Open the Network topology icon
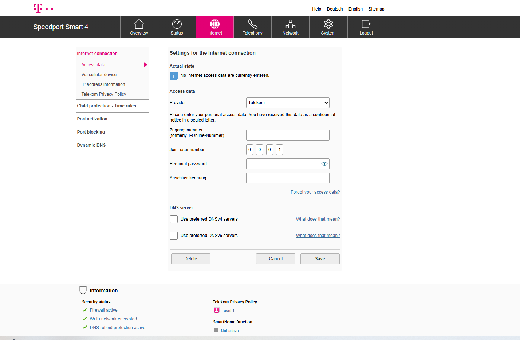Screen dimensions: 520x340 (290, 24)
